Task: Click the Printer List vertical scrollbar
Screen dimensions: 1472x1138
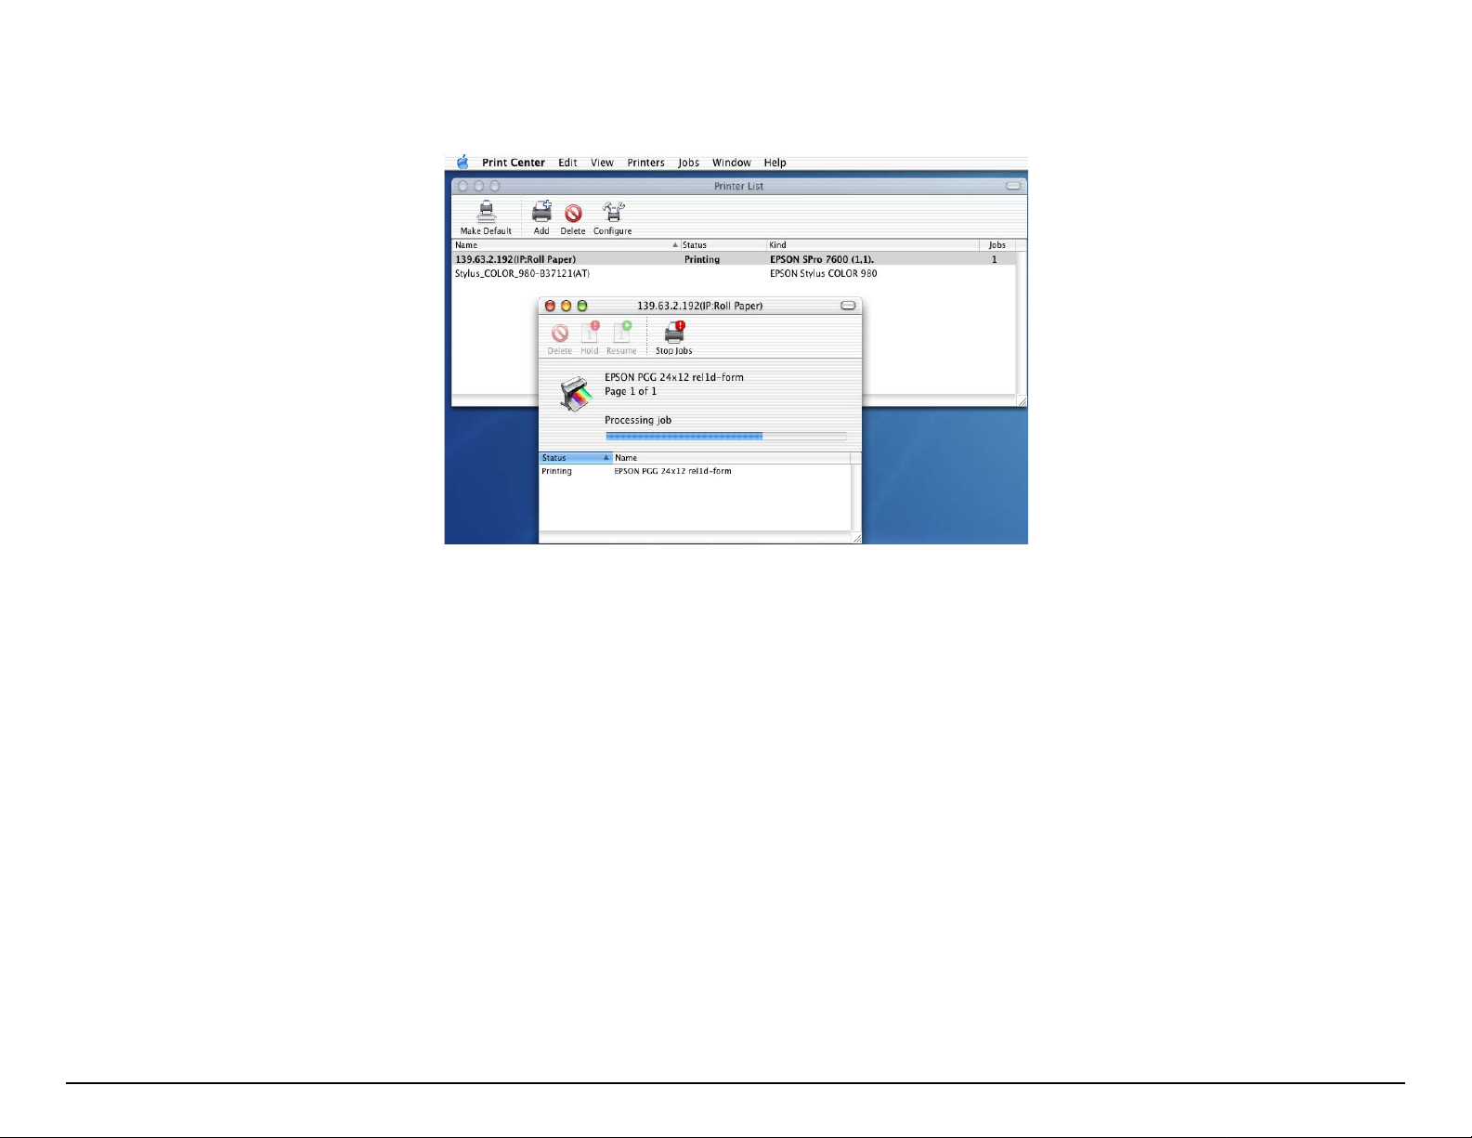Action: click(1021, 322)
